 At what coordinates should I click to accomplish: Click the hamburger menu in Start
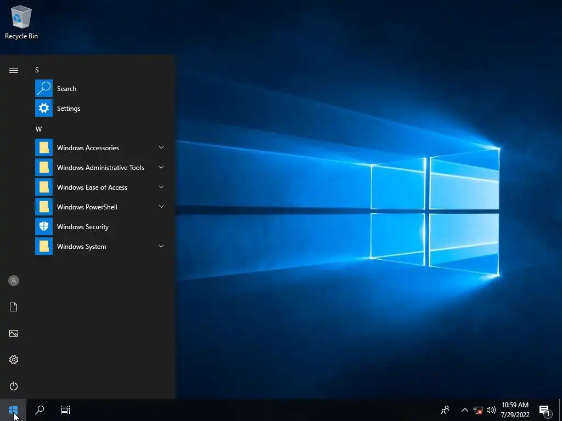coord(14,70)
